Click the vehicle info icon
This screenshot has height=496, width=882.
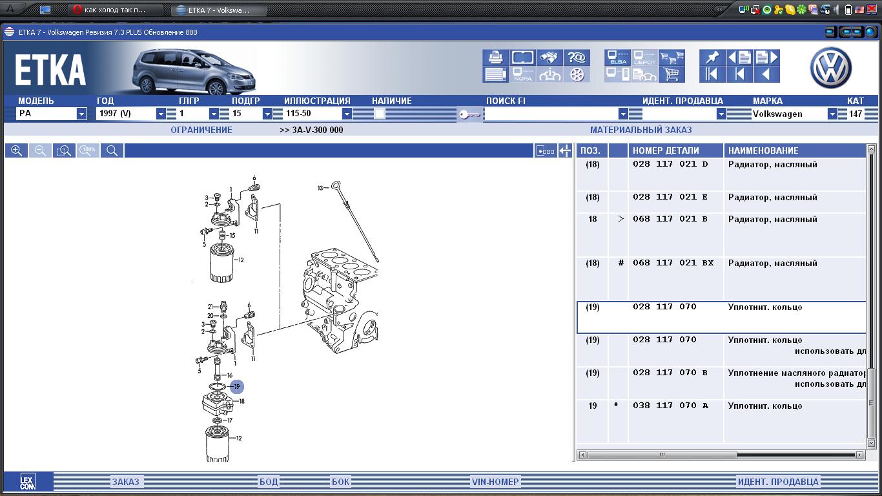click(x=549, y=74)
